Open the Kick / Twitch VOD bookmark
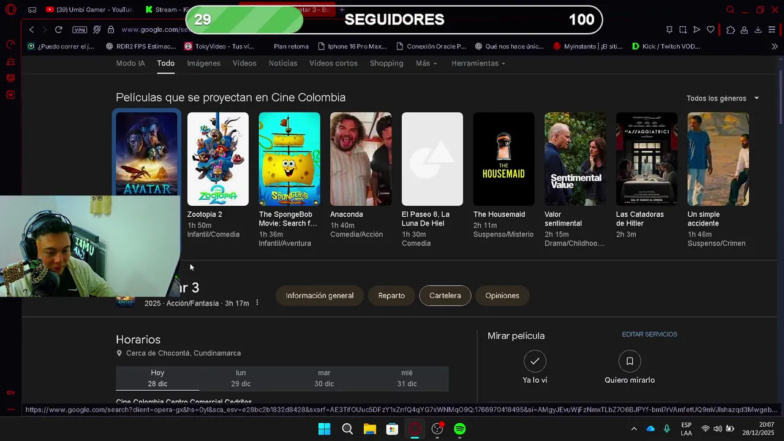The height and width of the screenshot is (441, 784). pos(666,47)
